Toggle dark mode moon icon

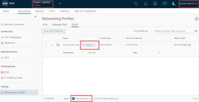click(x=174, y=4)
